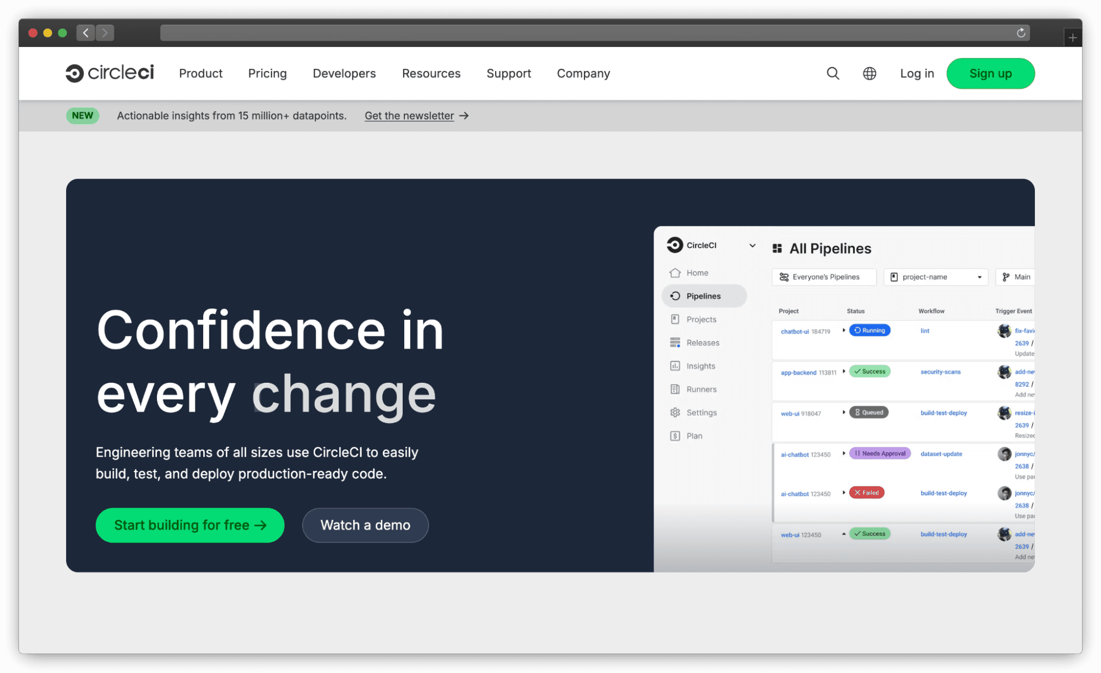Open the Company menu
The image size is (1101, 673).
tap(583, 73)
